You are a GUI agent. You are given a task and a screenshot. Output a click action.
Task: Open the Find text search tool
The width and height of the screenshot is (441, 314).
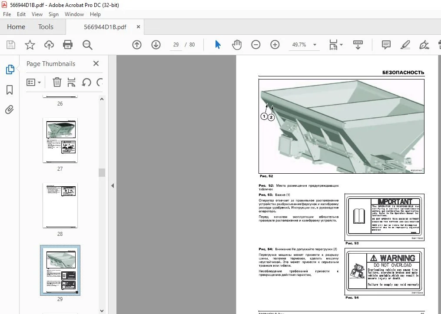pyautogui.click(x=87, y=45)
